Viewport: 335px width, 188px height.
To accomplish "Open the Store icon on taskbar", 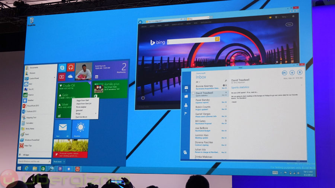I will tap(43, 169).
